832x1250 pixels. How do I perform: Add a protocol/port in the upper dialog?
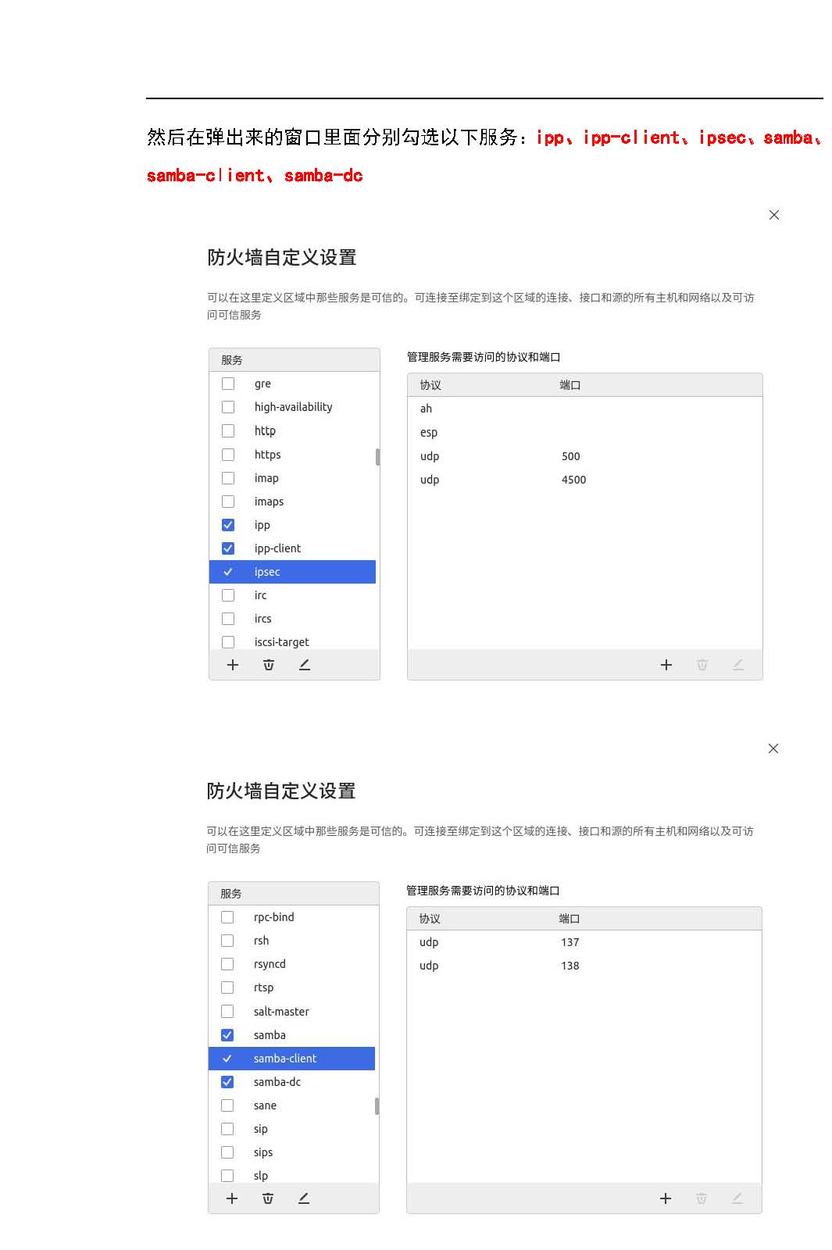pos(666,665)
